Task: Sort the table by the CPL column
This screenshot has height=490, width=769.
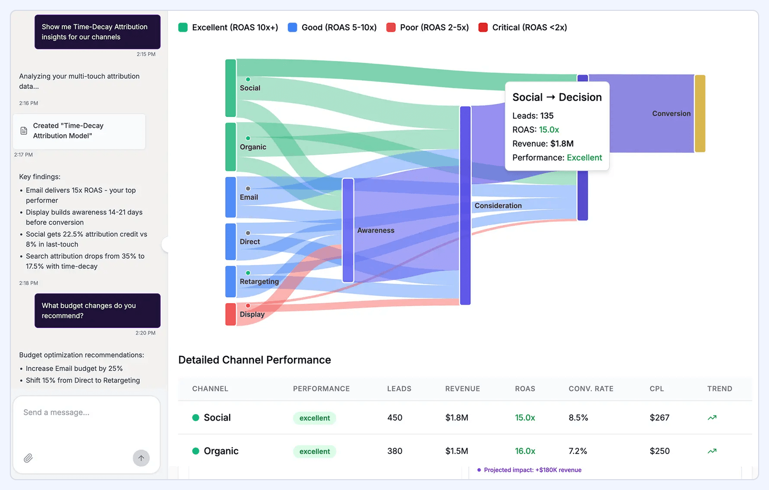Action: [656, 388]
